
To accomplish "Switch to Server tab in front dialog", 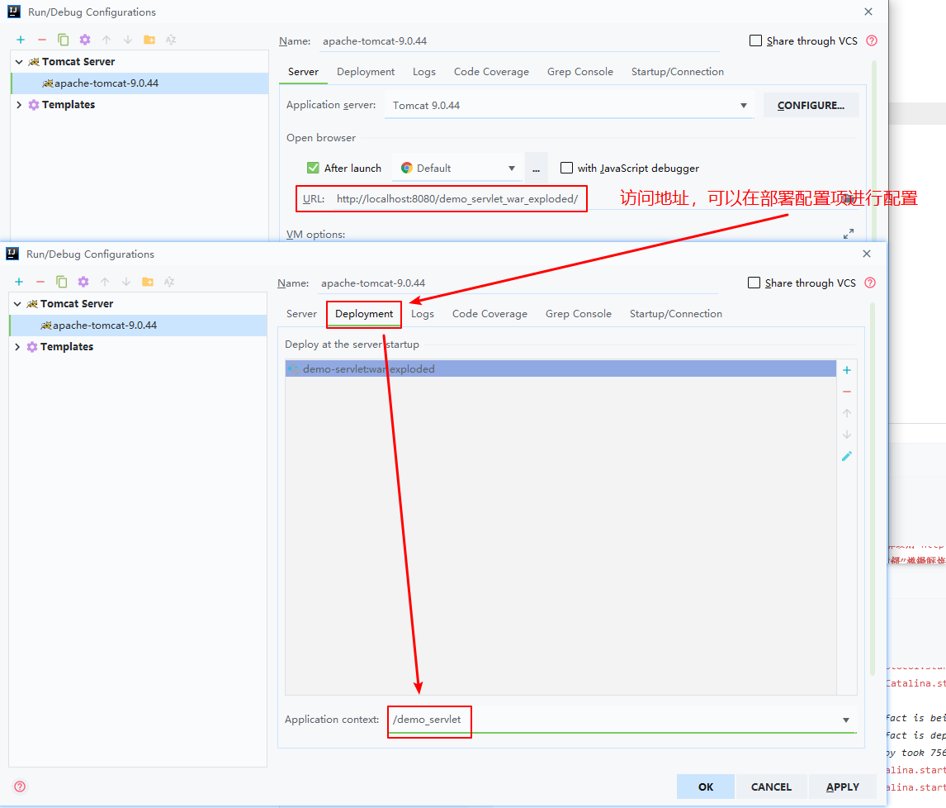I will [301, 313].
